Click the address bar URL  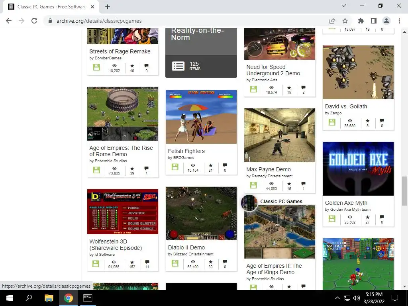pos(99,21)
